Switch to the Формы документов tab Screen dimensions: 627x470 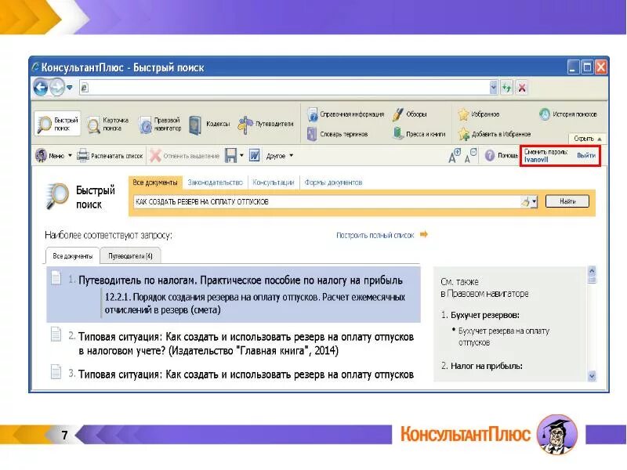(333, 183)
